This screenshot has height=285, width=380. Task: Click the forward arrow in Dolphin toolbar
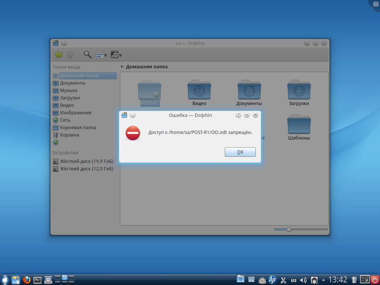(x=71, y=55)
